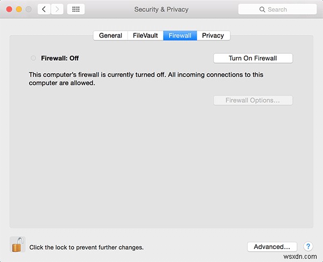
Task: Open help with the question mark button
Action: (308, 246)
